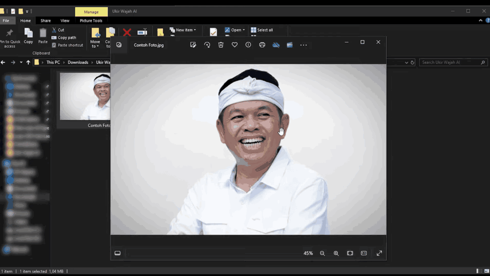Collapse the ribbon with the chevron
490x276 pixels.
pos(480,21)
